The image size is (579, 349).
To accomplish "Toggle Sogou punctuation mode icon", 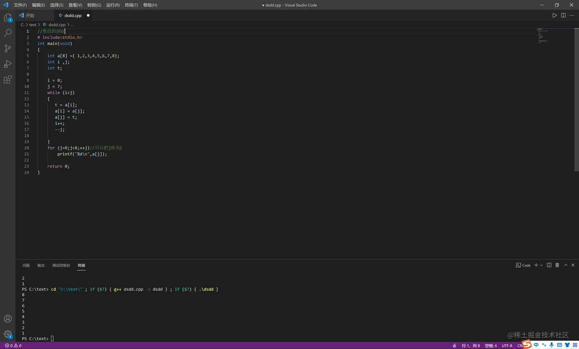I will [544, 345].
